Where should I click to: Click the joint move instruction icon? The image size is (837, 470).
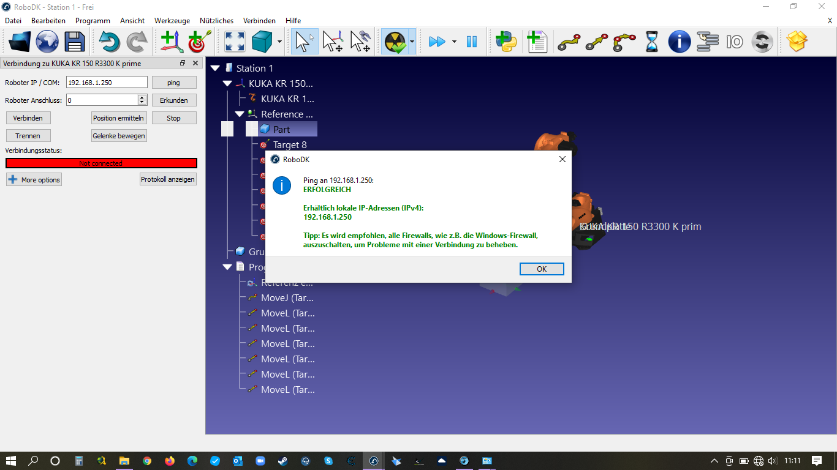pos(568,42)
